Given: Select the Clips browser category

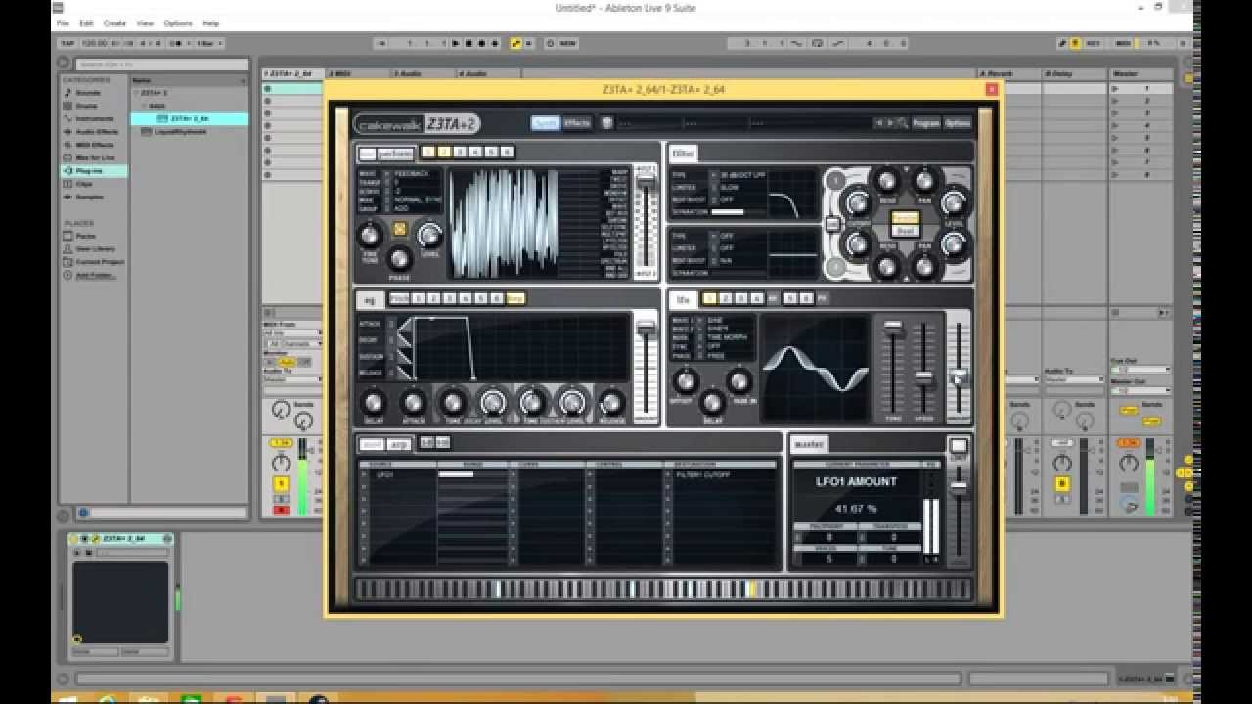Looking at the screenshot, I should click(x=84, y=184).
